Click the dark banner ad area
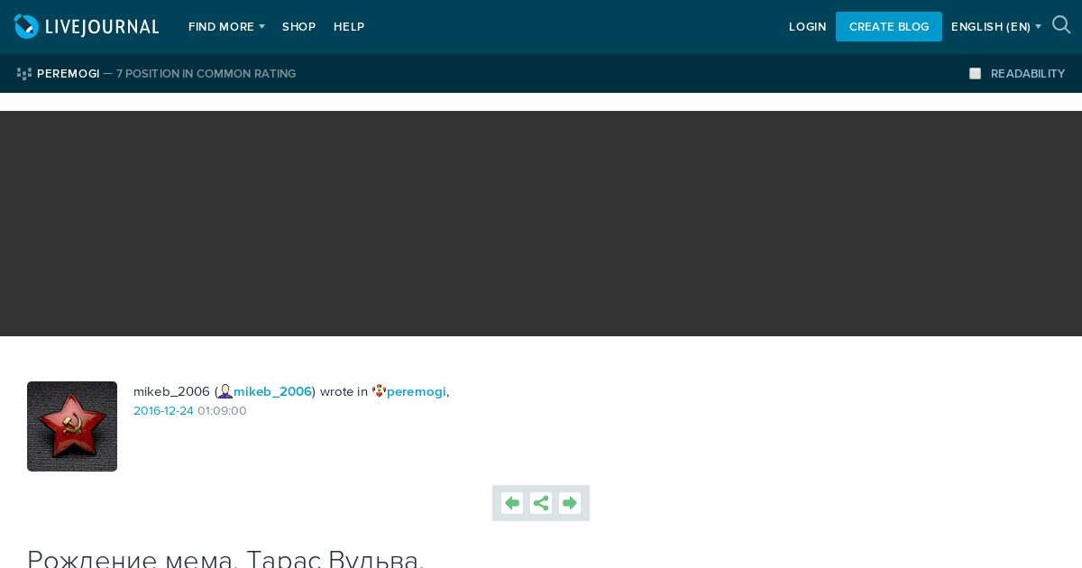This screenshot has width=1082, height=568. pos(541,224)
